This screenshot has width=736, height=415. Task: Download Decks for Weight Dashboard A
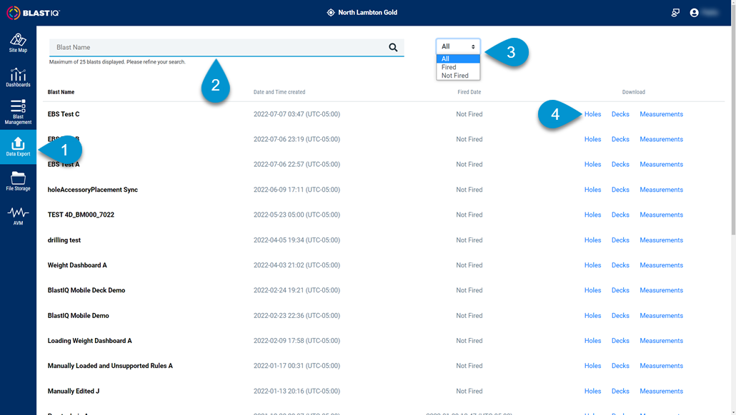click(620, 265)
